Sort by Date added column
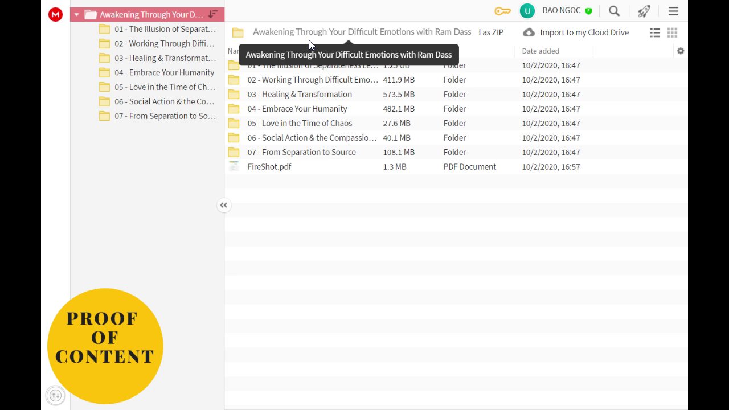729x410 pixels. tap(540, 51)
